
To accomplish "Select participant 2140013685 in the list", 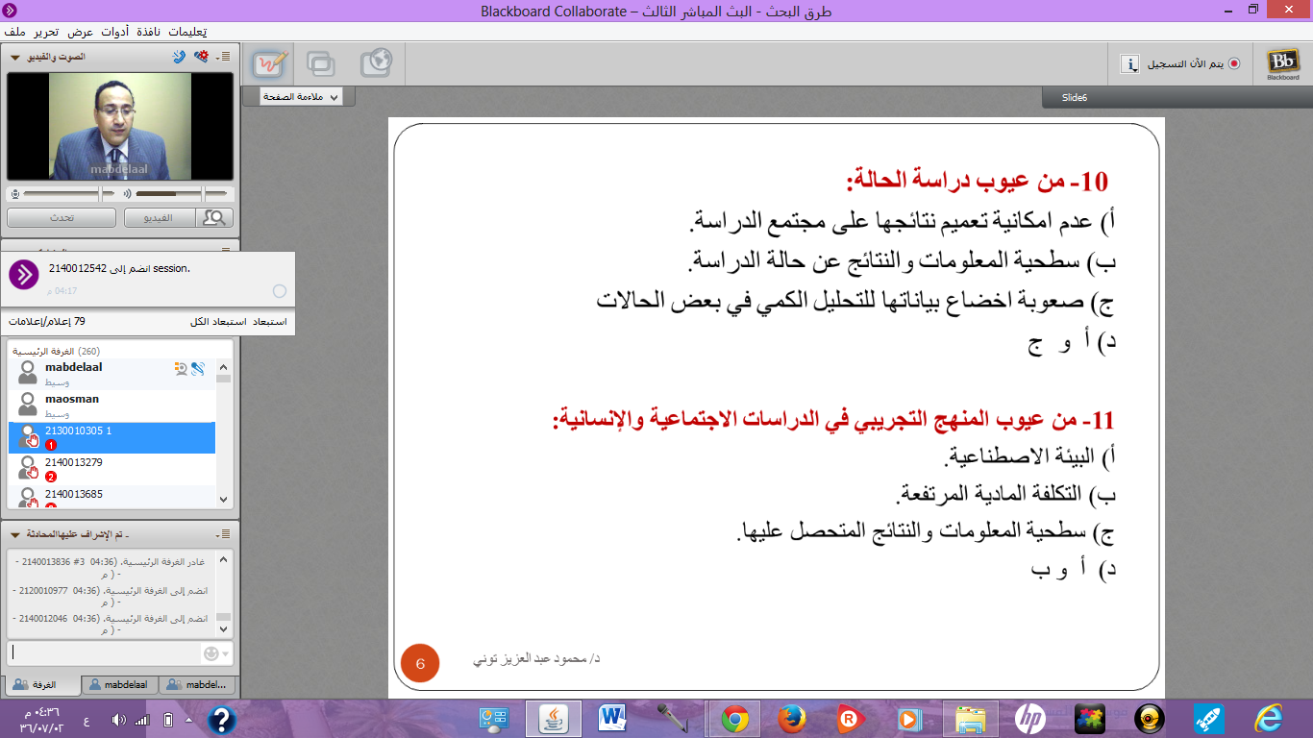I will [111, 497].
